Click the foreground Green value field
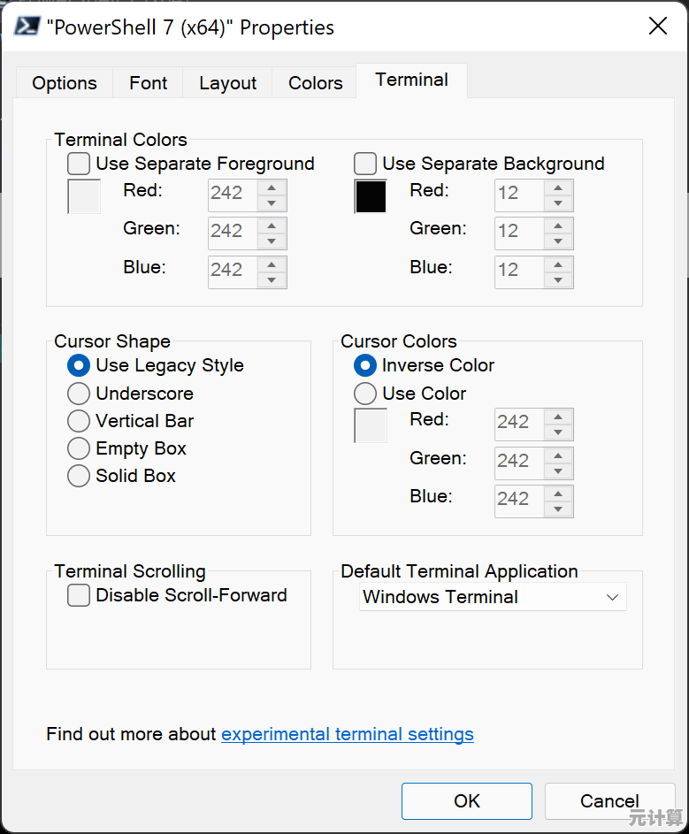This screenshot has height=834, width=689. pyautogui.click(x=232, y=233)
